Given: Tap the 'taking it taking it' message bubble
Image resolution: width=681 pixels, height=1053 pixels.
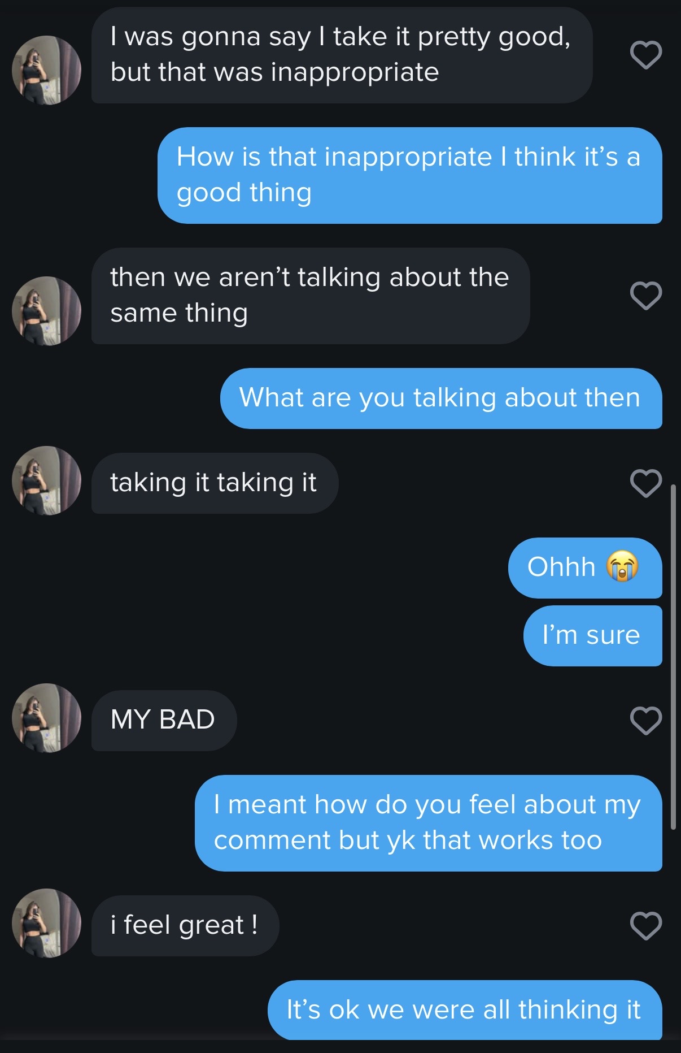Looking at the screenshot, I should coord(214,483).
